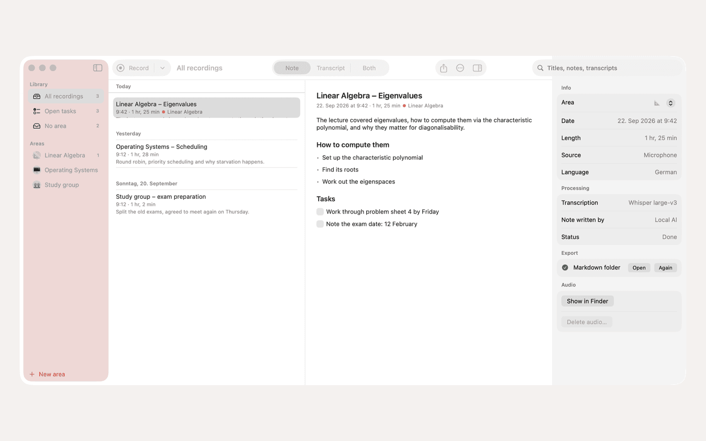Click the No area tray icon
Viewport: 706px width, 441px height.
tap(37, 126)
